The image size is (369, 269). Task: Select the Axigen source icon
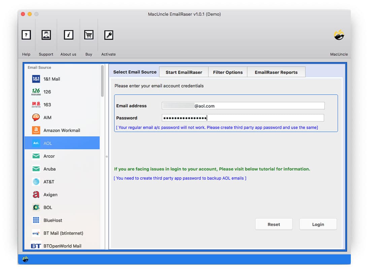[36, 194]
